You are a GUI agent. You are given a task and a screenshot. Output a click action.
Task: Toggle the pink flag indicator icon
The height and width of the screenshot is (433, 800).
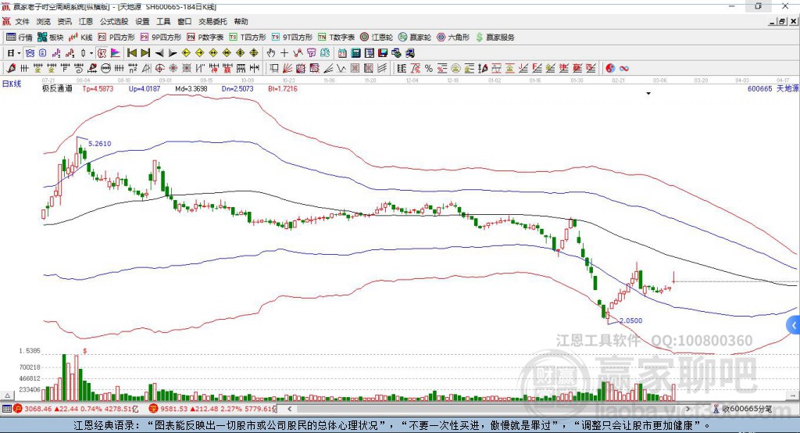coord(116,53)
